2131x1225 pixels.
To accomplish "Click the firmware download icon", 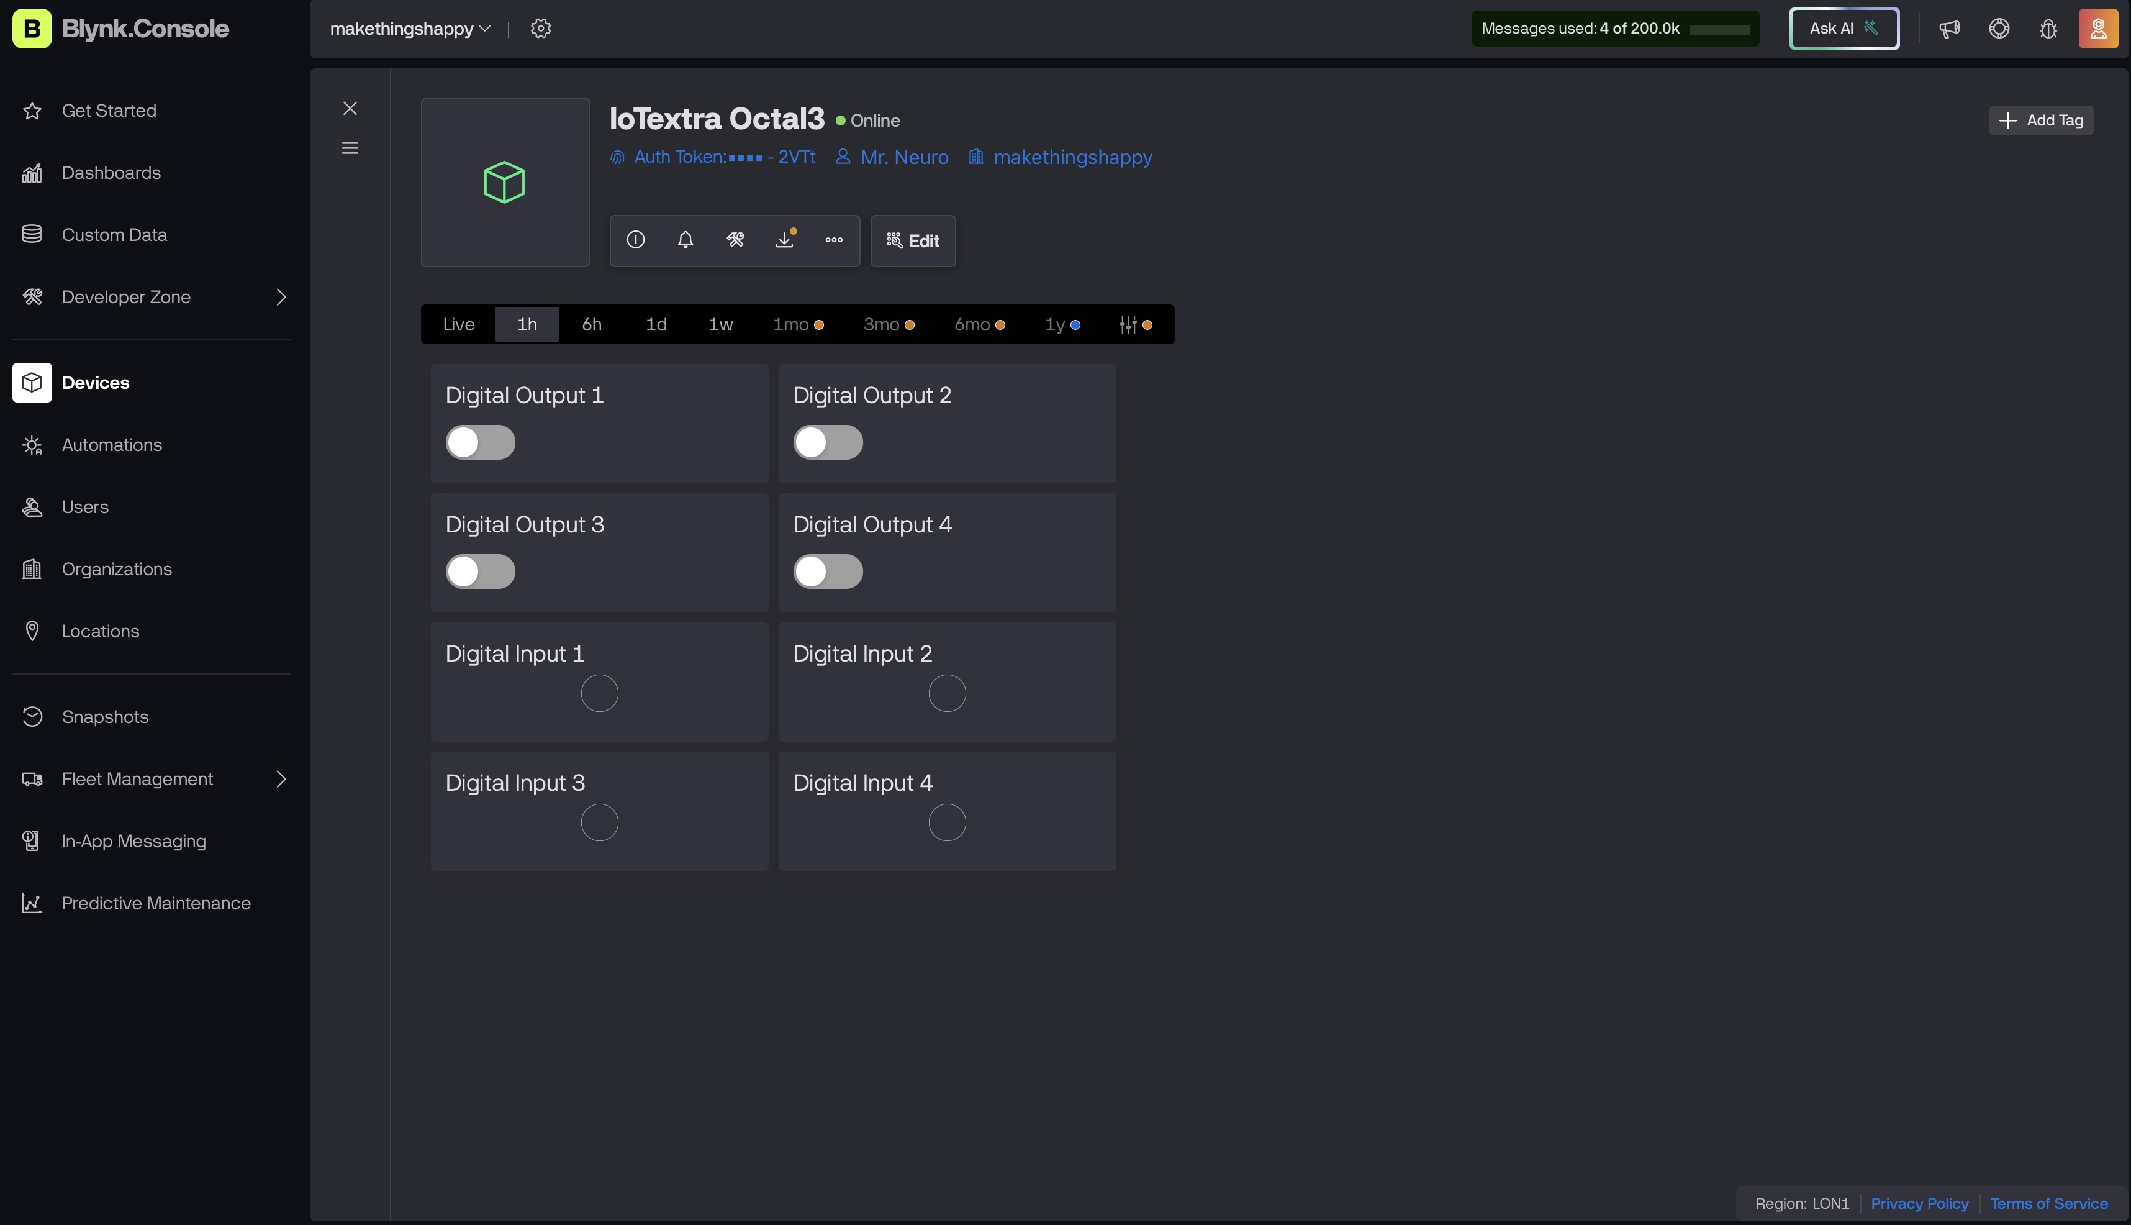I will pos(785,240).
